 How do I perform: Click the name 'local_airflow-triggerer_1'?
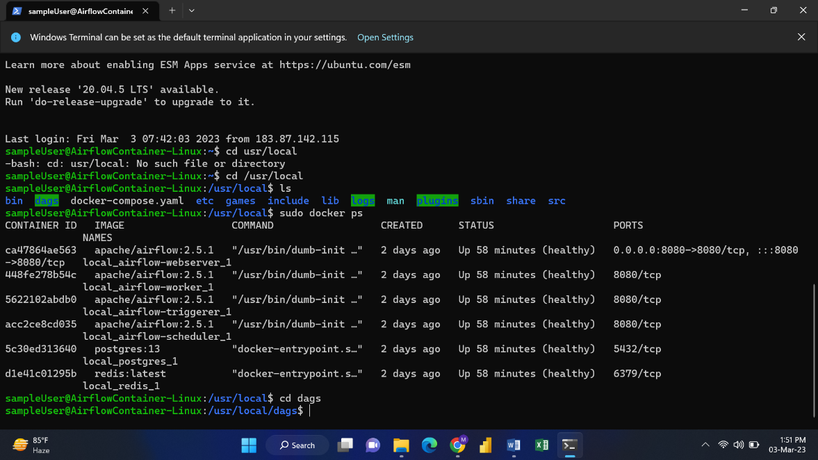pyautogui.click(x=157, y=312)
